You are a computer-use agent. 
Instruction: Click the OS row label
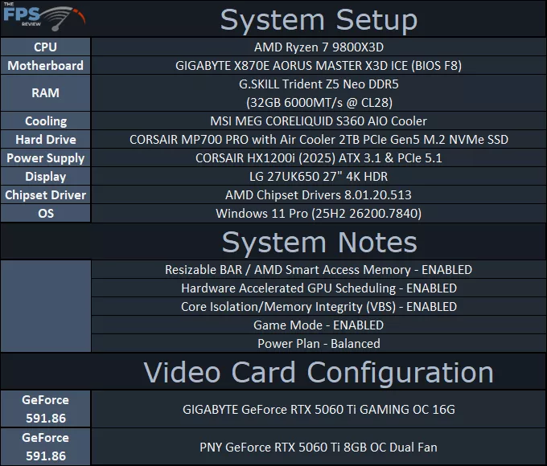tap(45, 213)
